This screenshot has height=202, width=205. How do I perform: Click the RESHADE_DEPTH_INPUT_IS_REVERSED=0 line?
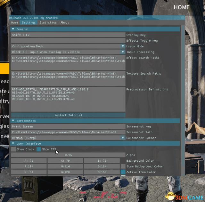point(41,96)
